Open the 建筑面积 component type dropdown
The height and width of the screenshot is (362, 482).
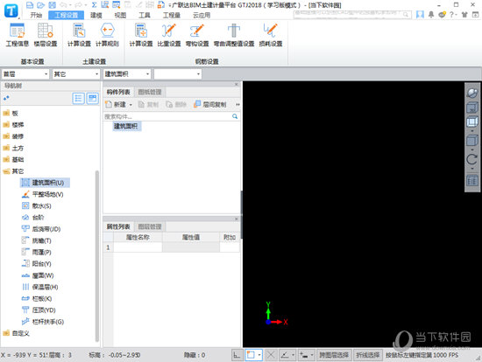coord(127,74)
